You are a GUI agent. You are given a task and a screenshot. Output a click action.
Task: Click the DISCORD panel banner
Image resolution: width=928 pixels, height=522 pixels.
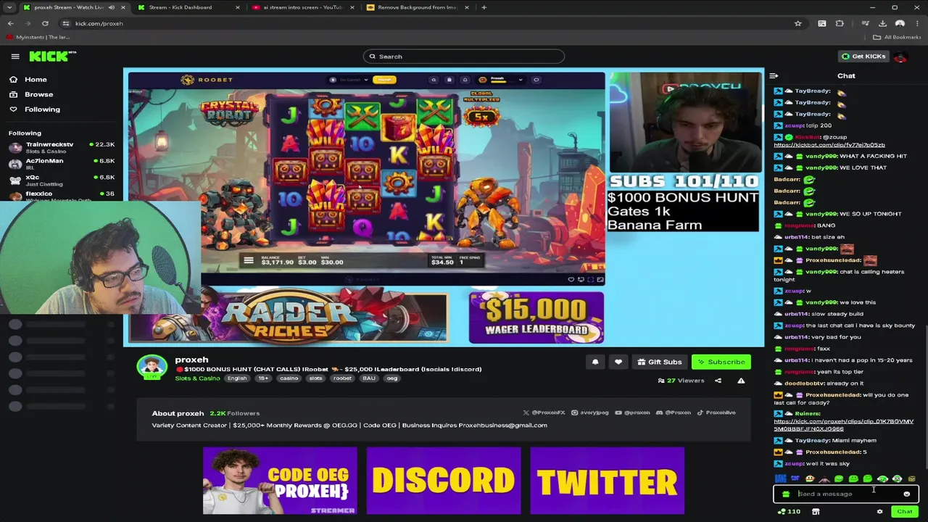(444, 481)
